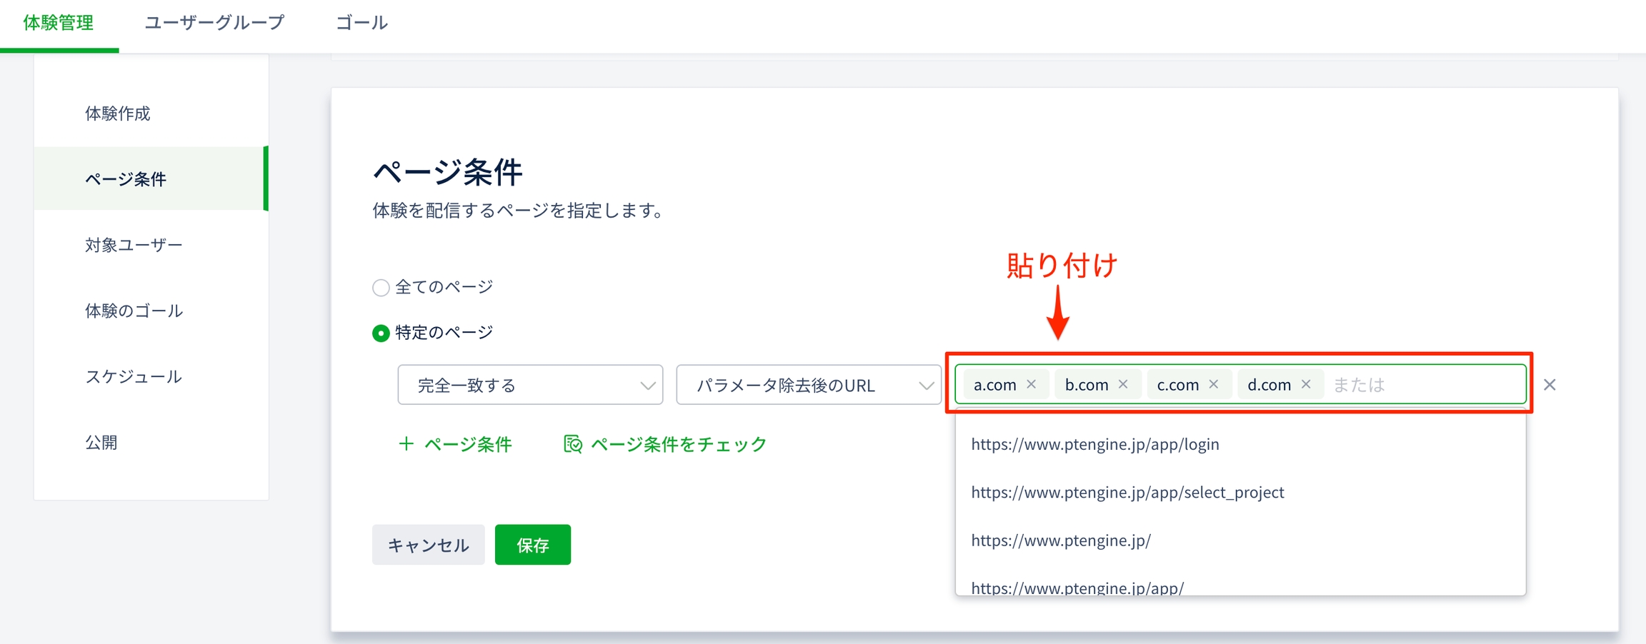The image size is (1646, 644).
Task: Click the URL tag input field
Action: [x=1422, y=385]
